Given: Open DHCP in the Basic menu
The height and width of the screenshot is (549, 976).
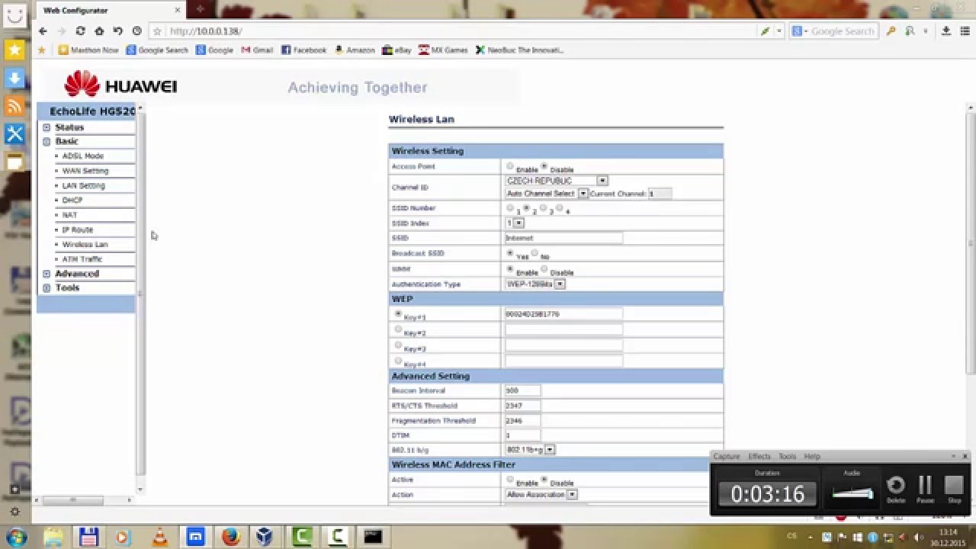Looking at the screenshot, I should click(x=72, y=201).
